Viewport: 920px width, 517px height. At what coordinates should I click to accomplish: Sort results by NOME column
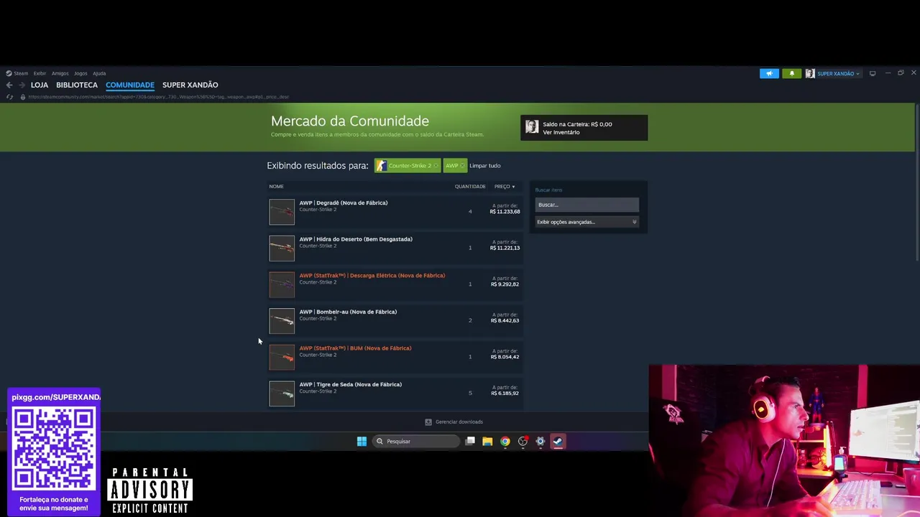277,187
